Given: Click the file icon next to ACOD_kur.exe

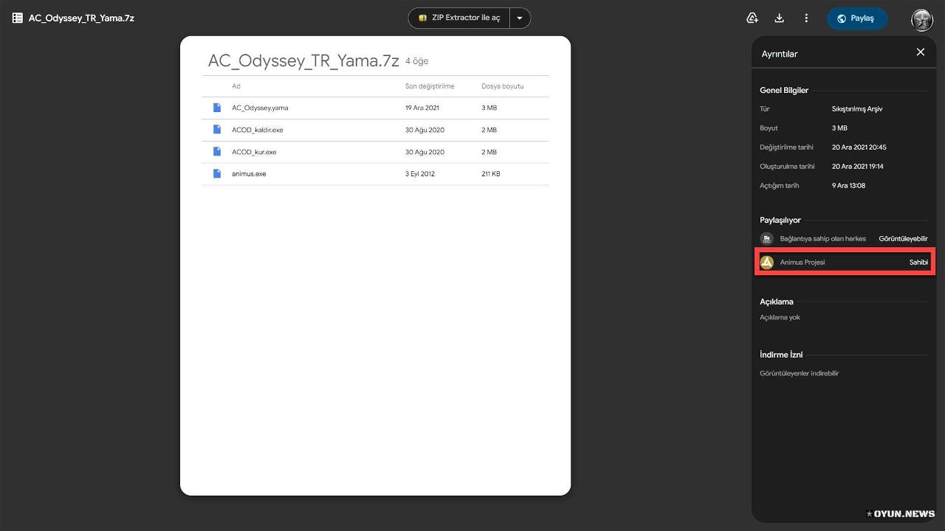Looking at the screenshot, I should click(x=217, y=152).
